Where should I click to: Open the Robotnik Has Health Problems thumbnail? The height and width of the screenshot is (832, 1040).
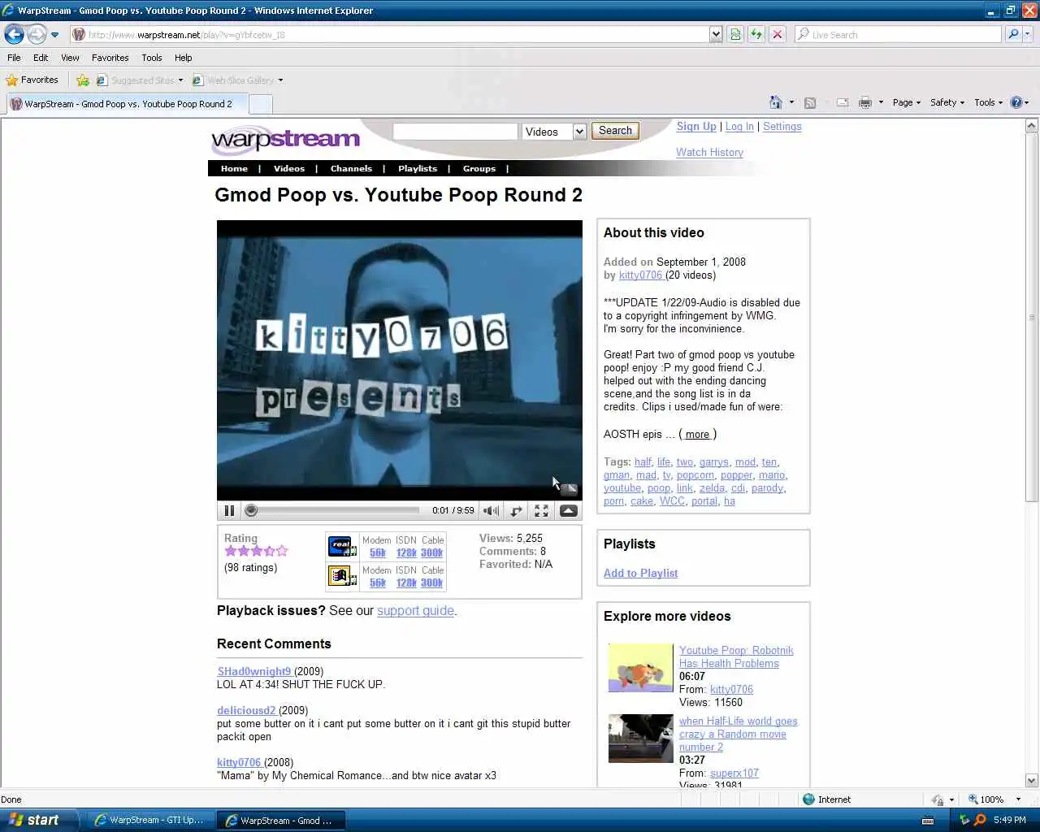[x=640, y=668]
